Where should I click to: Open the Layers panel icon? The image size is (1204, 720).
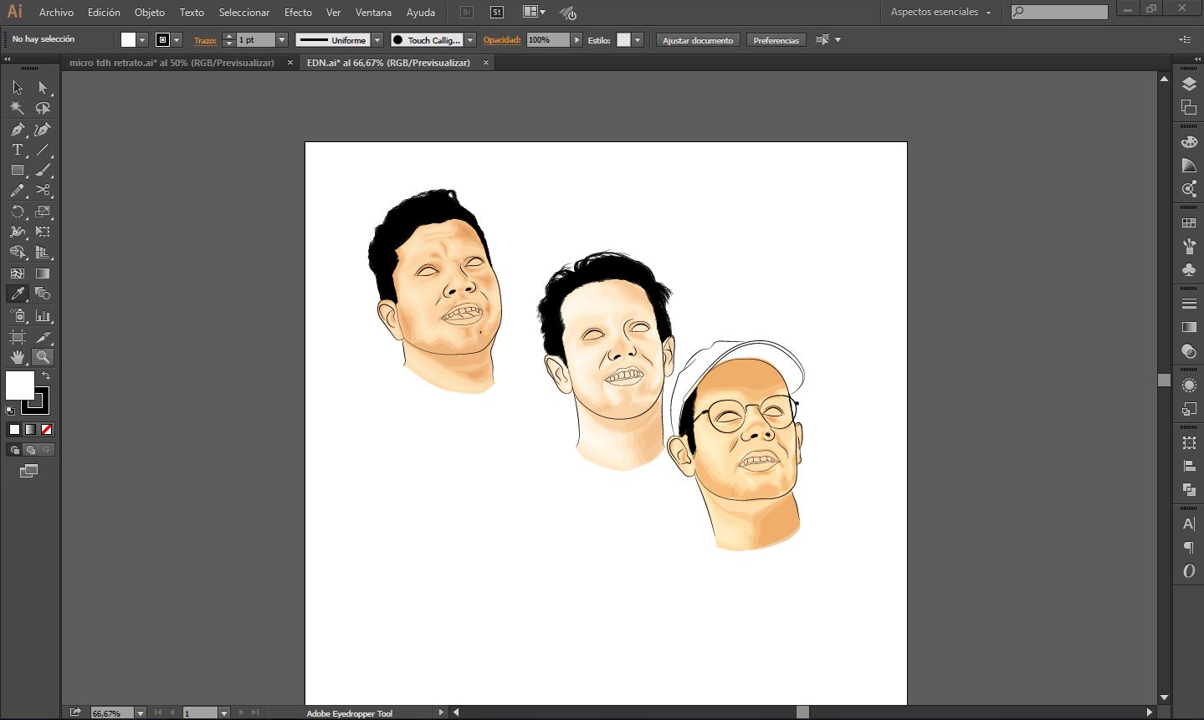[1189, 84]
